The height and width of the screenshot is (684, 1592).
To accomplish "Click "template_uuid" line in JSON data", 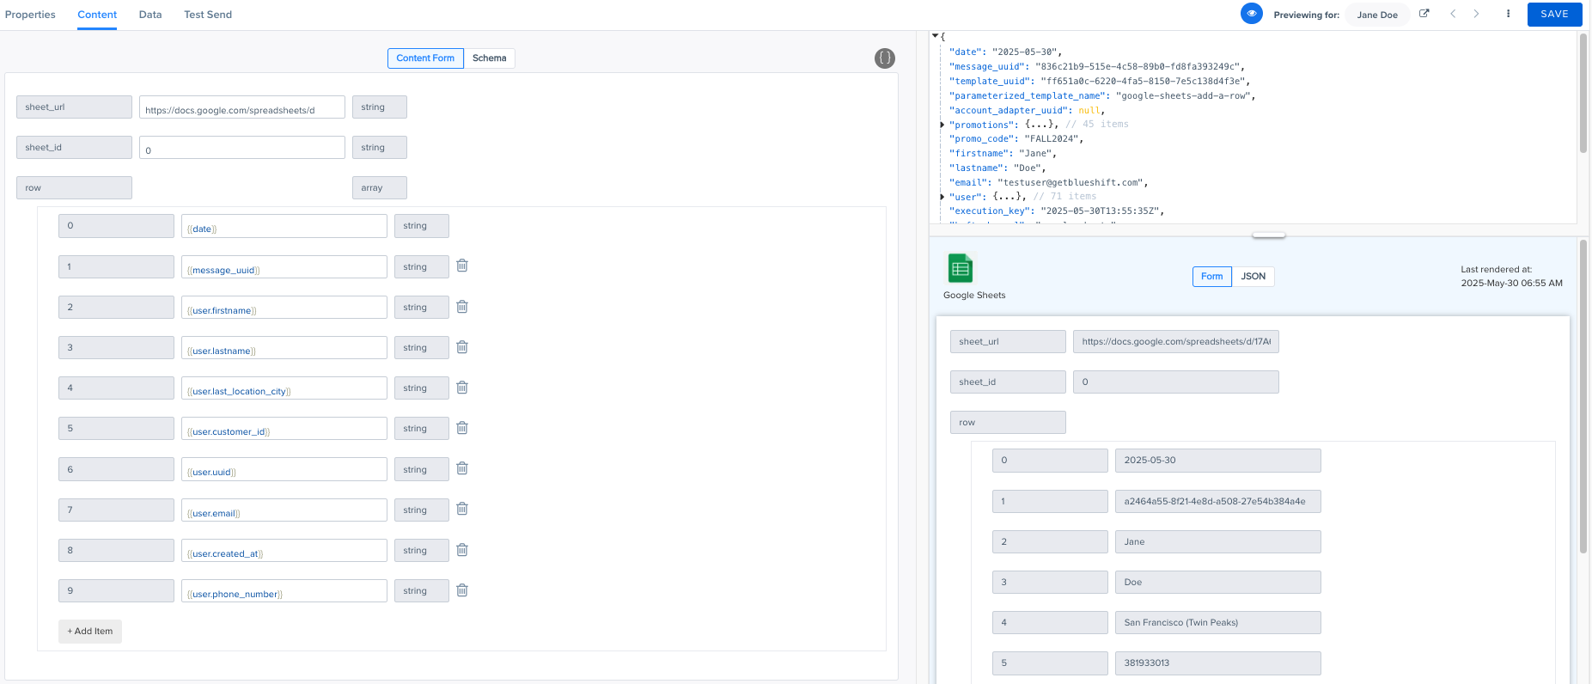I will 1100,82.
